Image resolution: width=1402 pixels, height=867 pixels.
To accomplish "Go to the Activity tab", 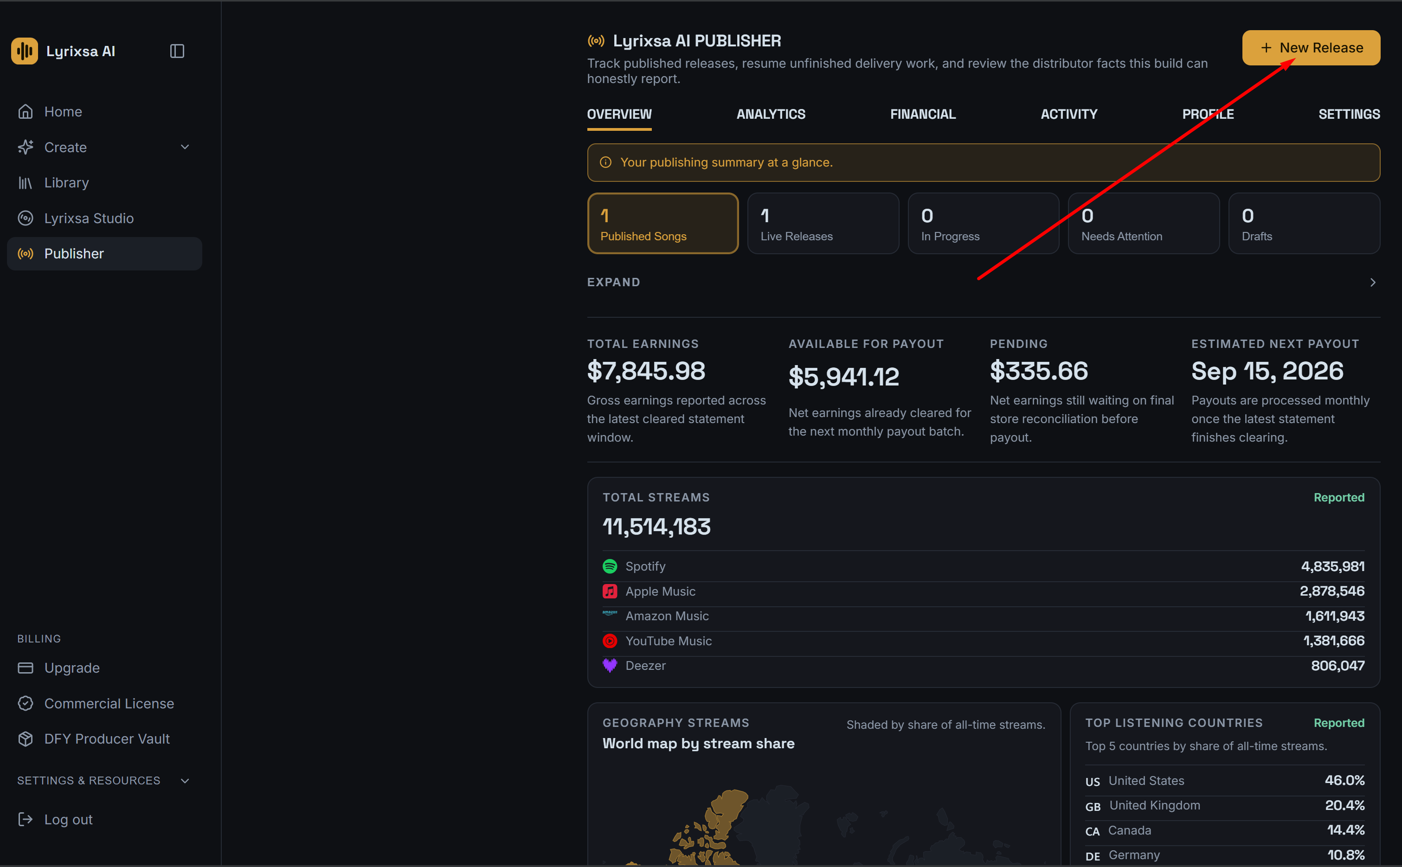I will [1069, 114].
